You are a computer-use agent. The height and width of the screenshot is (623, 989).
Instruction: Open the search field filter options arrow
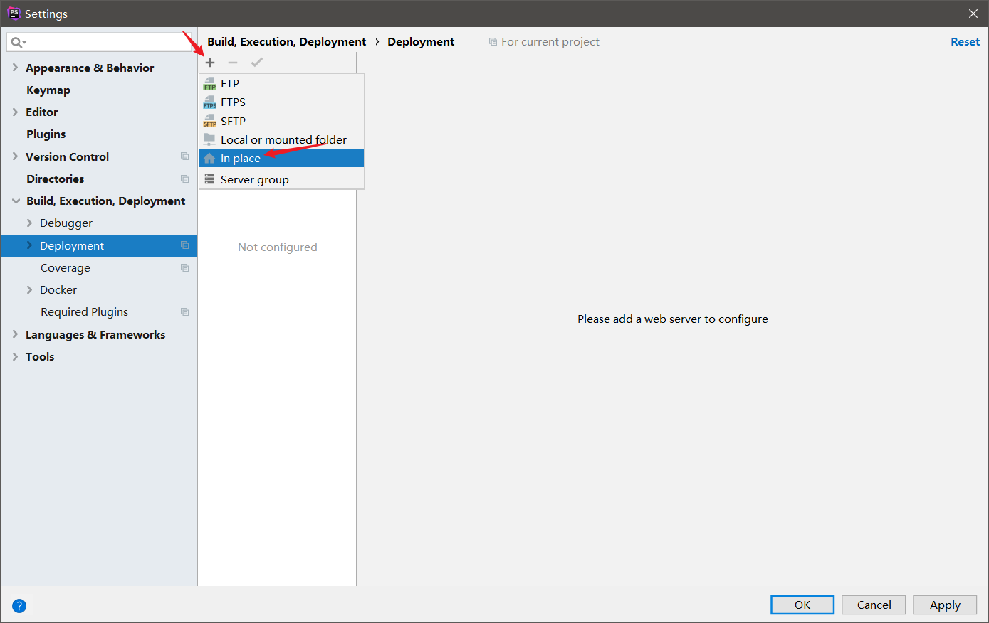23,42
